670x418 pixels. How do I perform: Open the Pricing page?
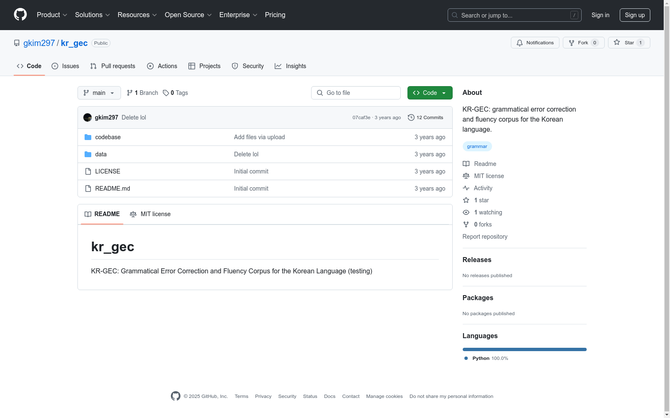click(x=275, y=15)
